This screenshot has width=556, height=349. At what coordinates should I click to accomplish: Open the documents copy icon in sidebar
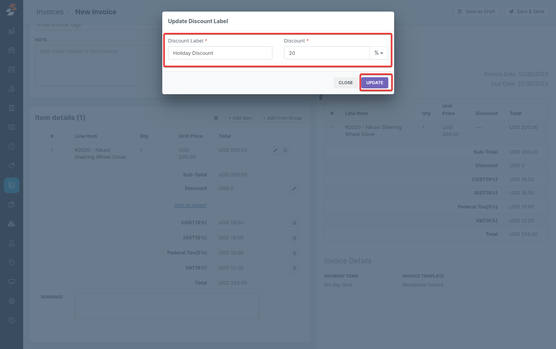tap(12, 205)
